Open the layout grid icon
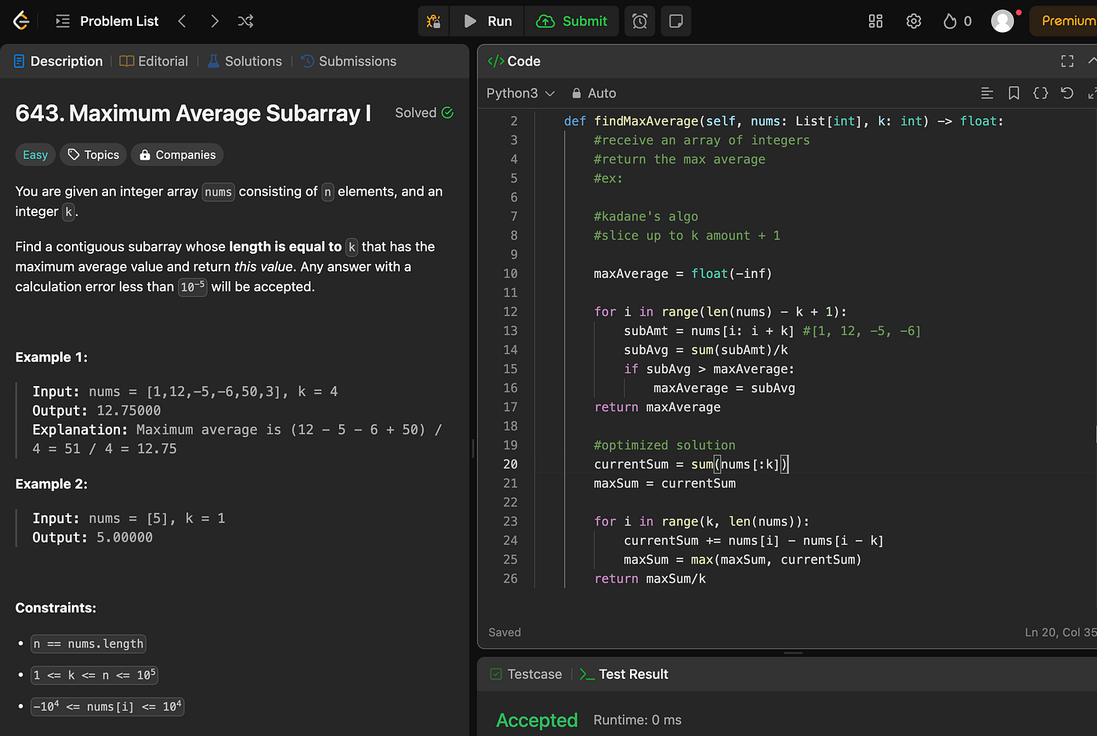Viewport: 1097px width, 736px height. [875, 21]
